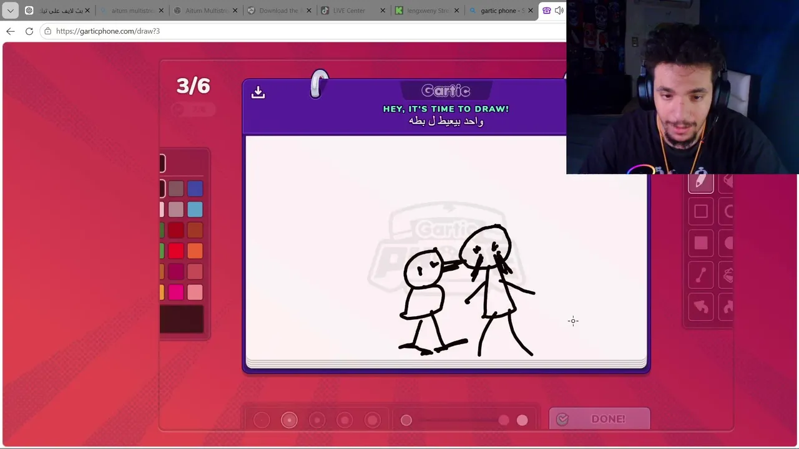Viewport: 799px width, 449px height.
Task: Download the drawing with the download icon
Action: pyautogui.click(x=258, y=93)
